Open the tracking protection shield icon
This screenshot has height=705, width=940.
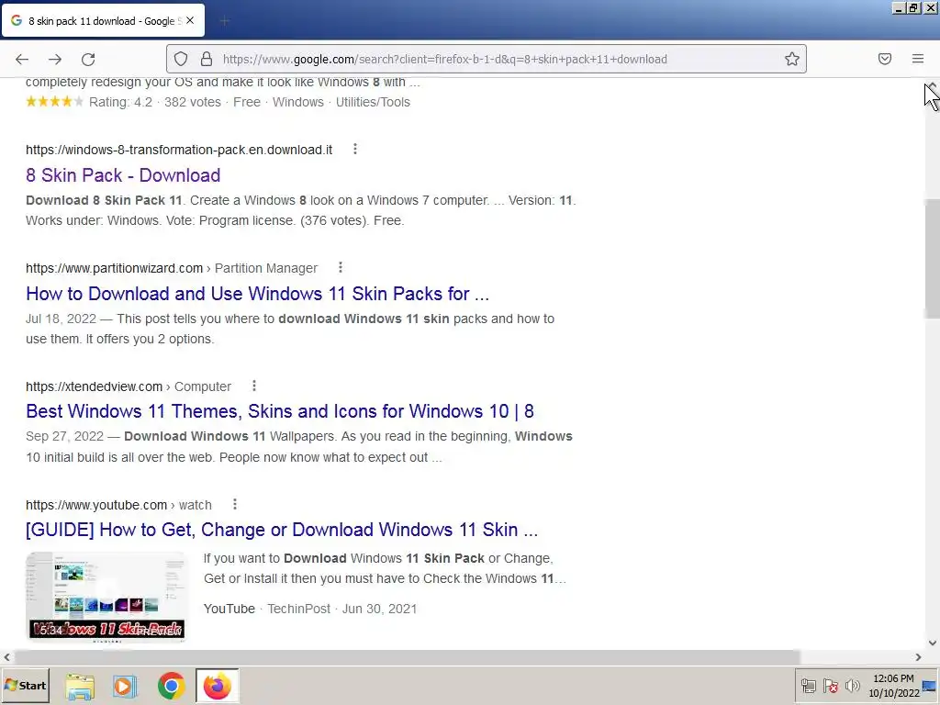pos(181,59)
